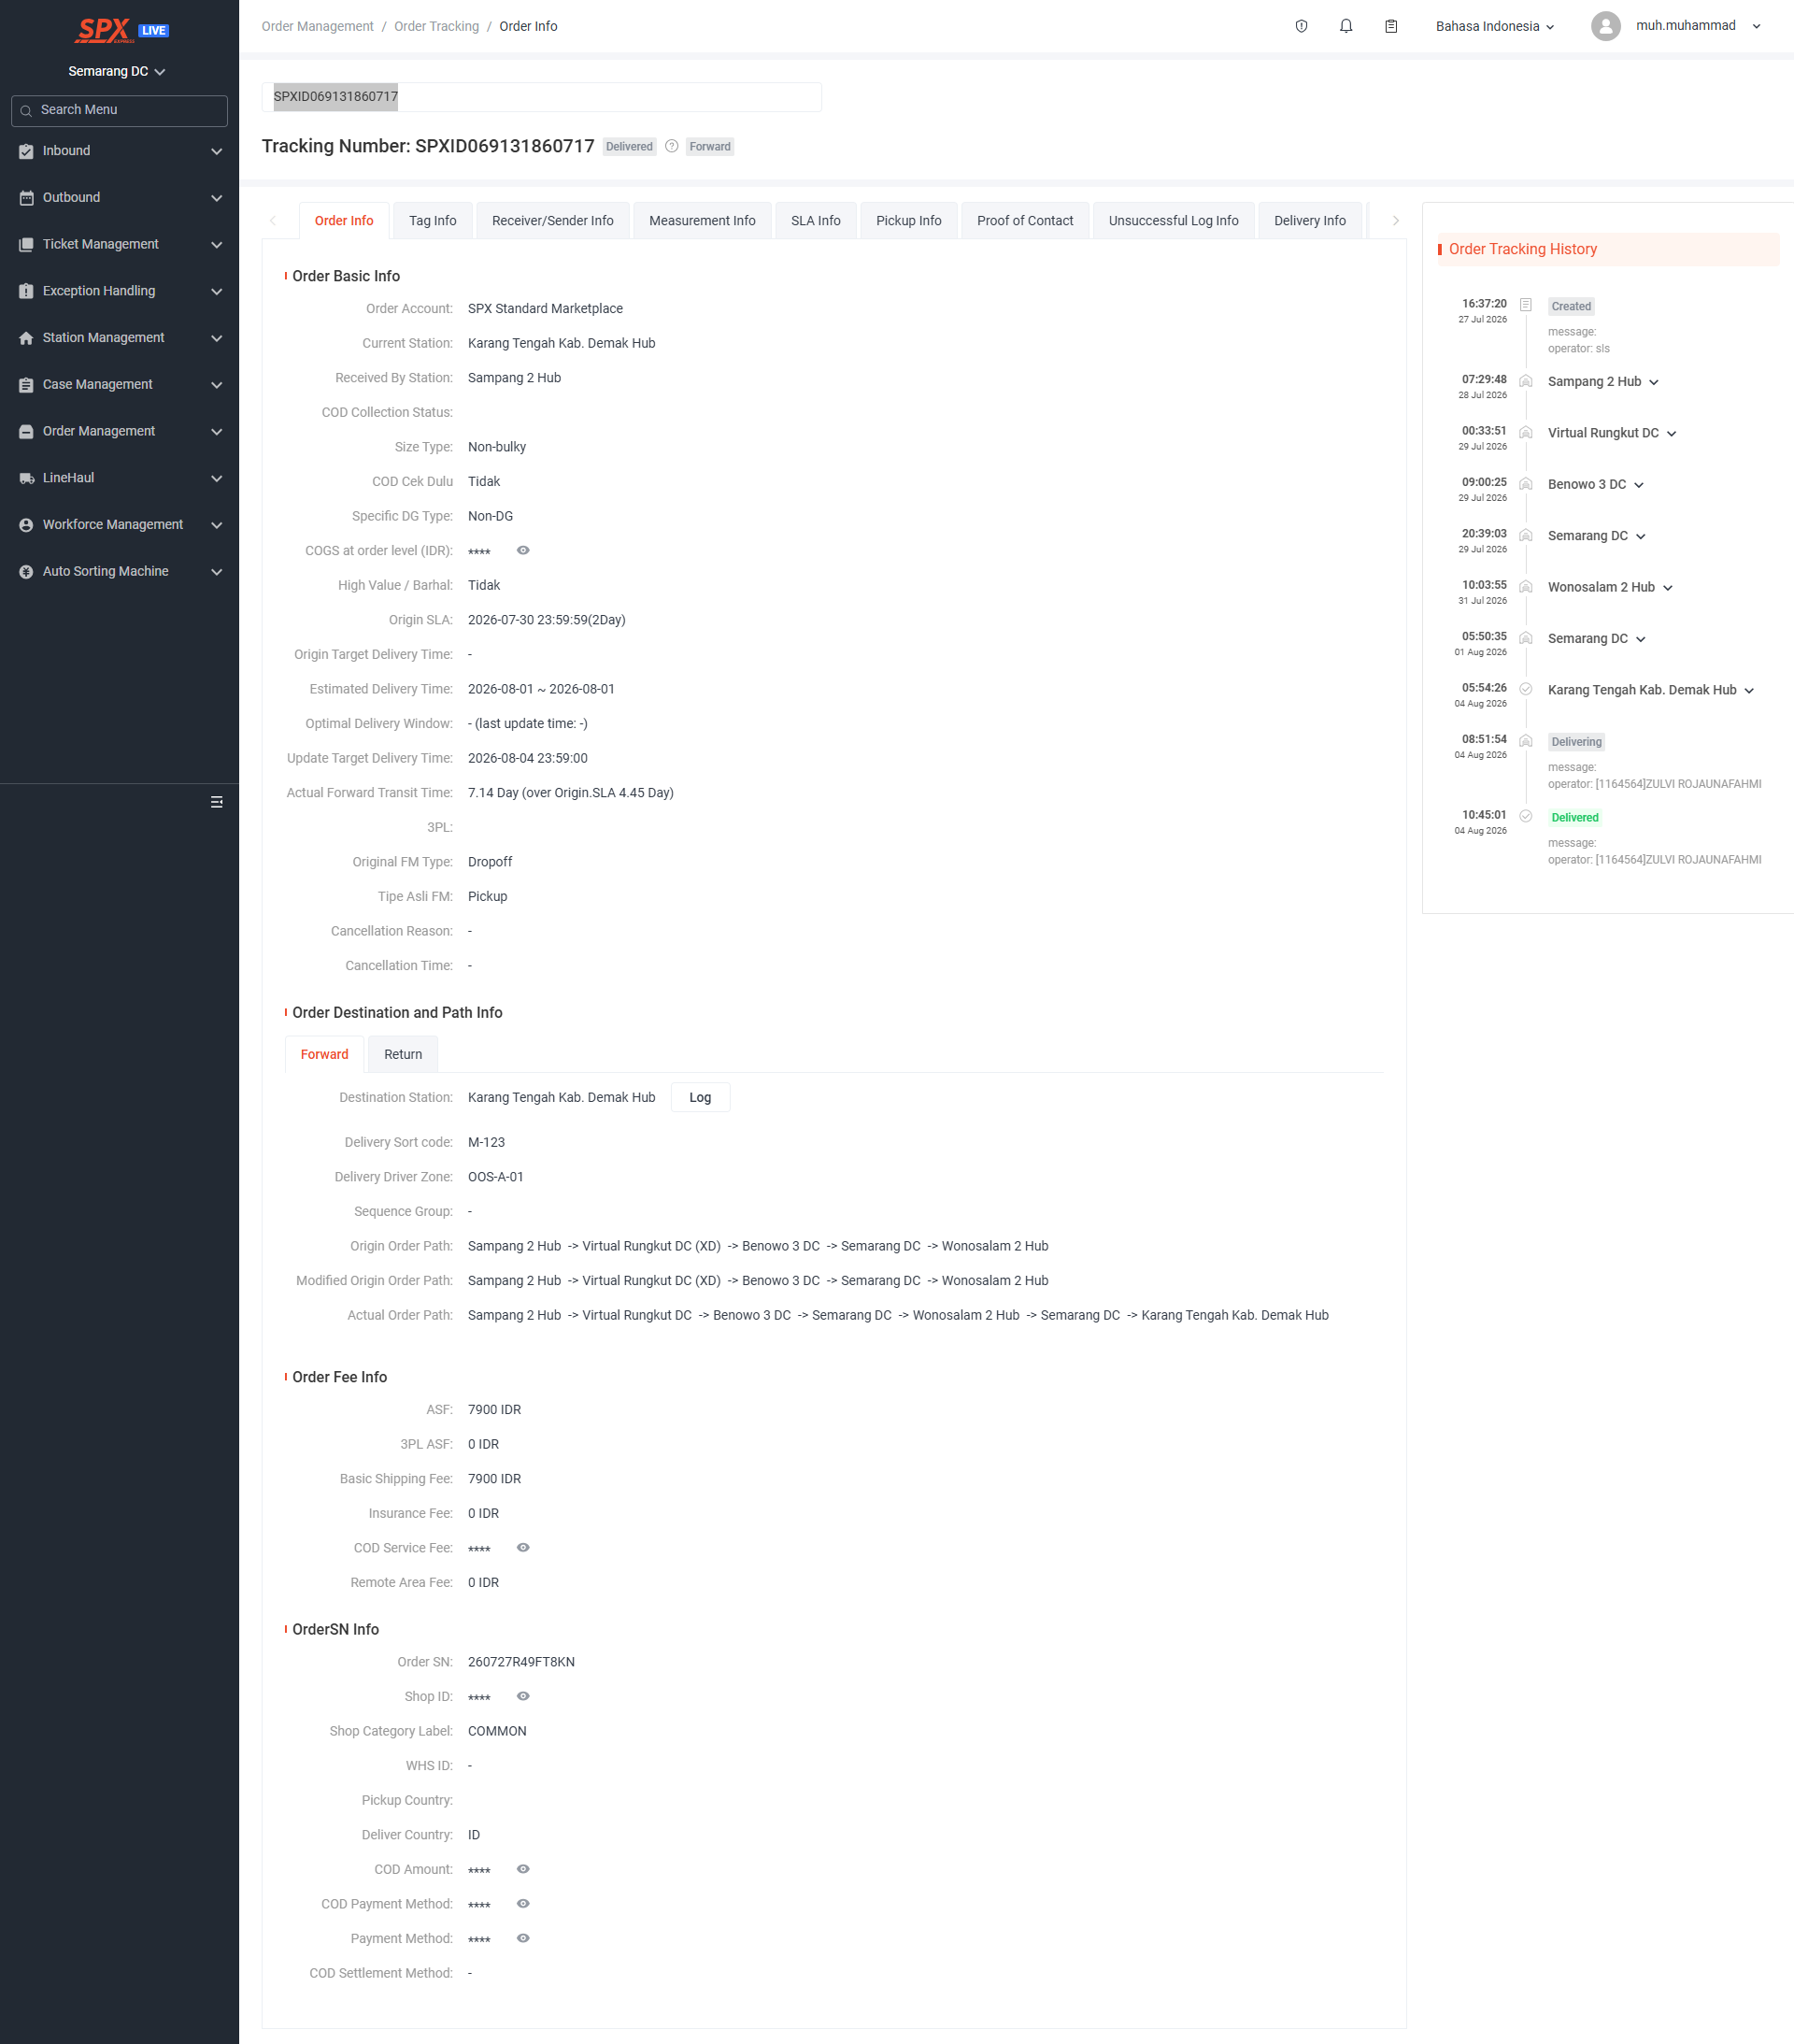
Task: Switch to the Tag Info tab
Action: [433, 221]
